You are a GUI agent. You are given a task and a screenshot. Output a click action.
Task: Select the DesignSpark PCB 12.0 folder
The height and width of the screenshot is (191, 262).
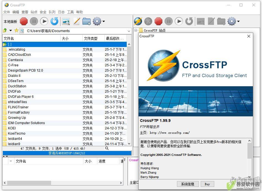coord(65,70)
